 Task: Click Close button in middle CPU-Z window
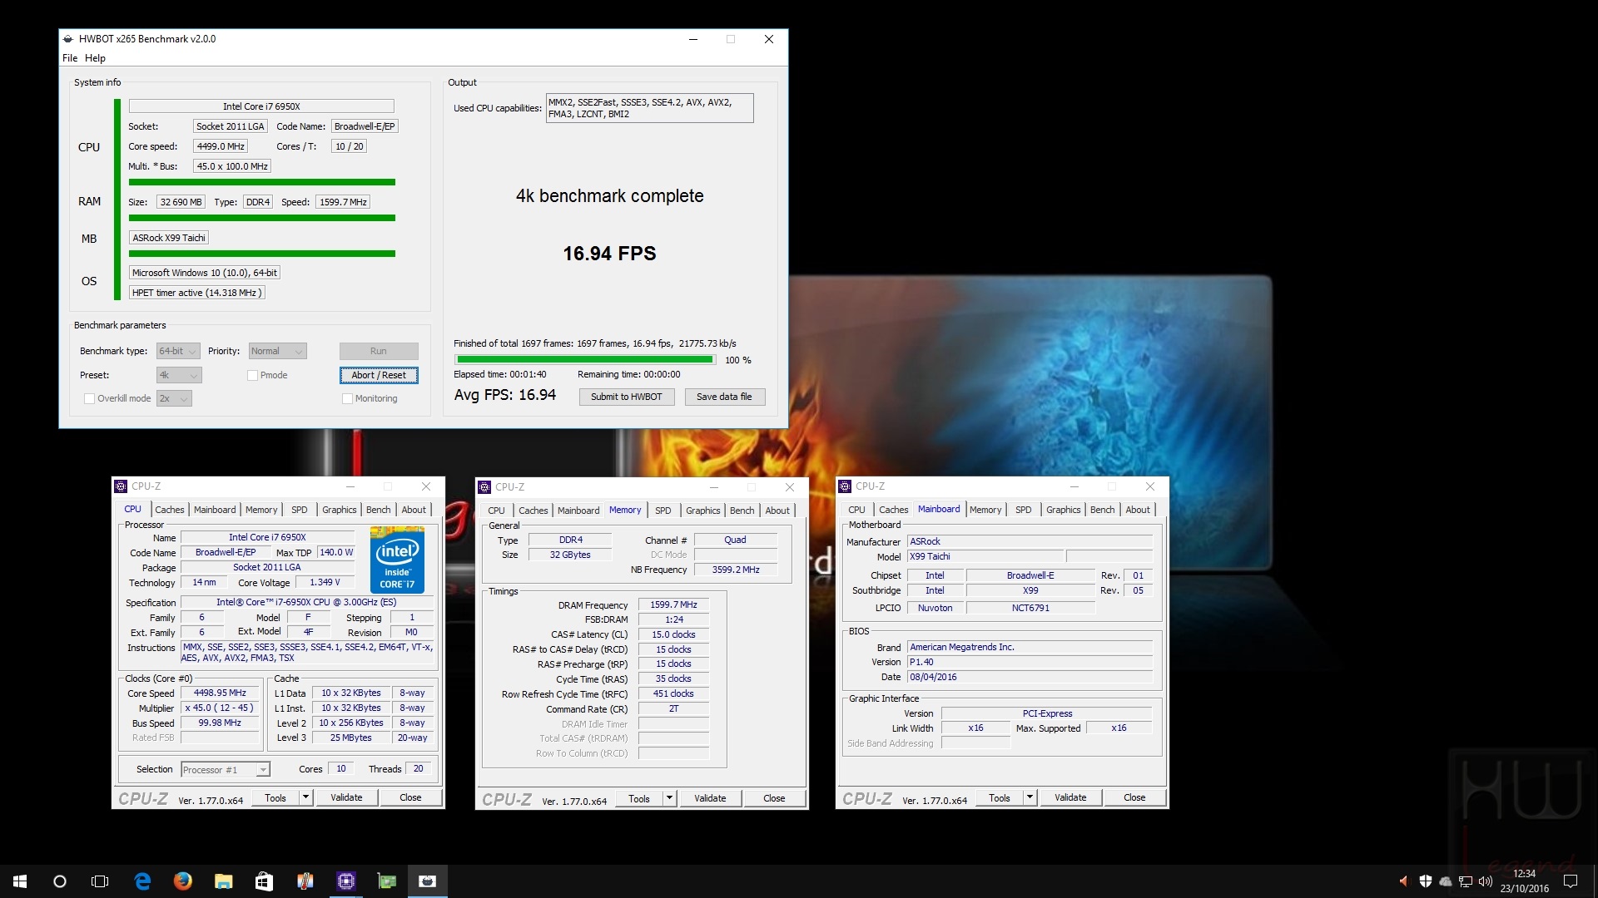pyautogui.click(x=774, y=798)
